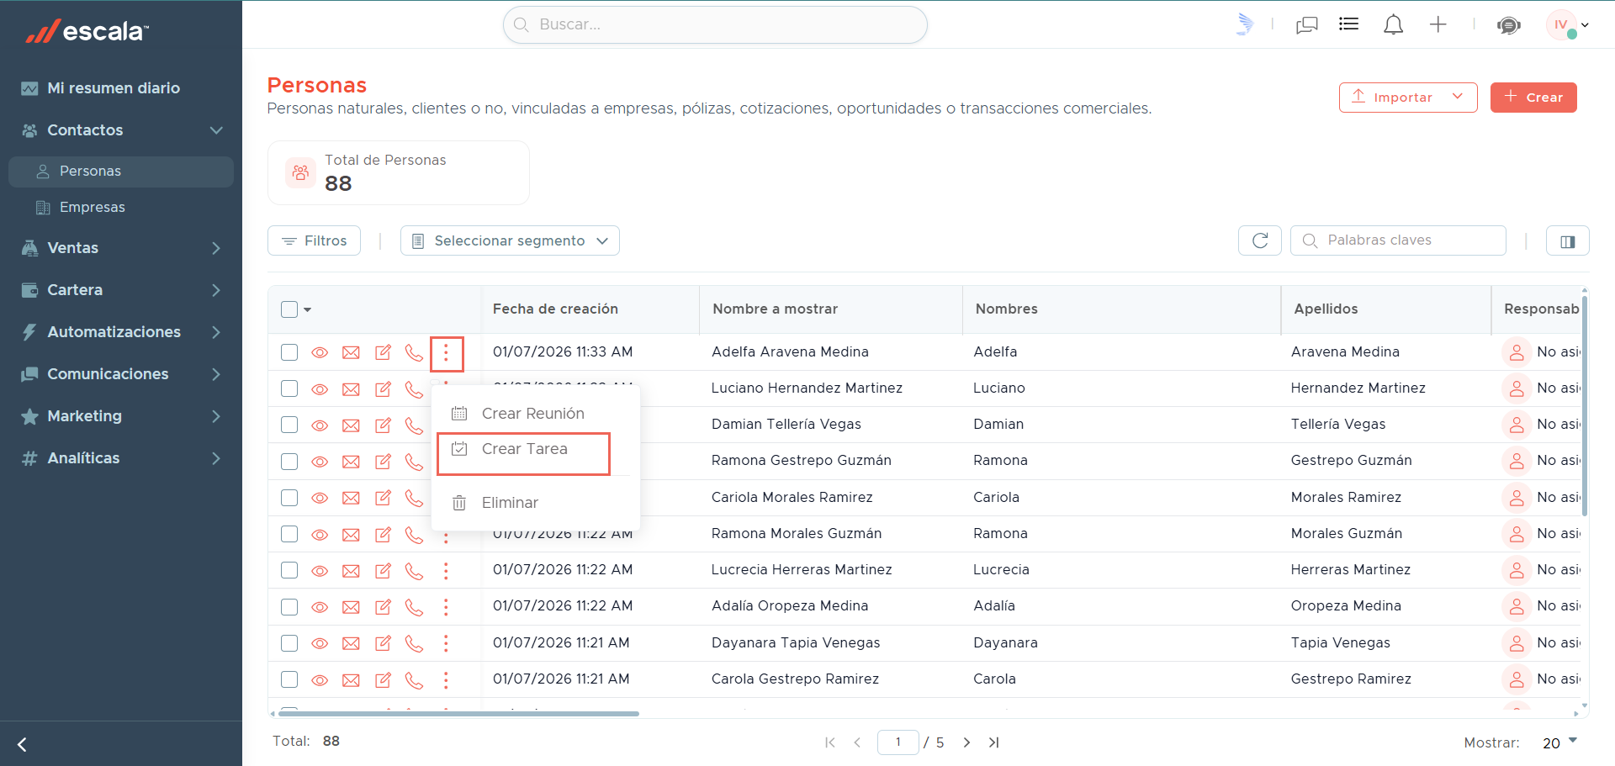The width and height of the screenshot is (1615, 766).
Task: Click the horizontal scrollbar of the table
Action: coord(458,714)
